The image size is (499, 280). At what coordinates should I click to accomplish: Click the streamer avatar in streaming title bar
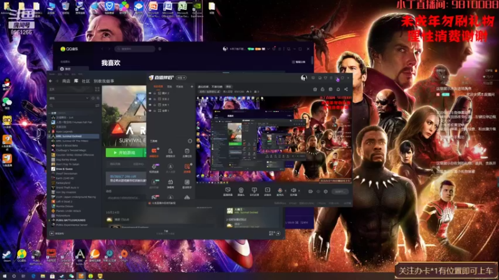coord(304,77)
